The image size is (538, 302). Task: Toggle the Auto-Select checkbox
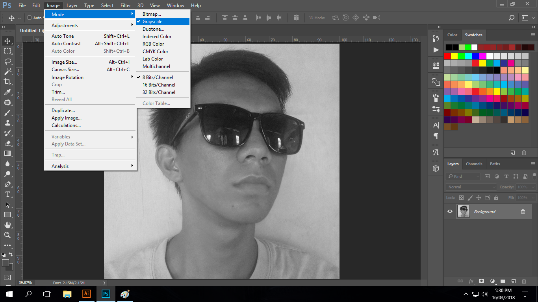point(29,18)
